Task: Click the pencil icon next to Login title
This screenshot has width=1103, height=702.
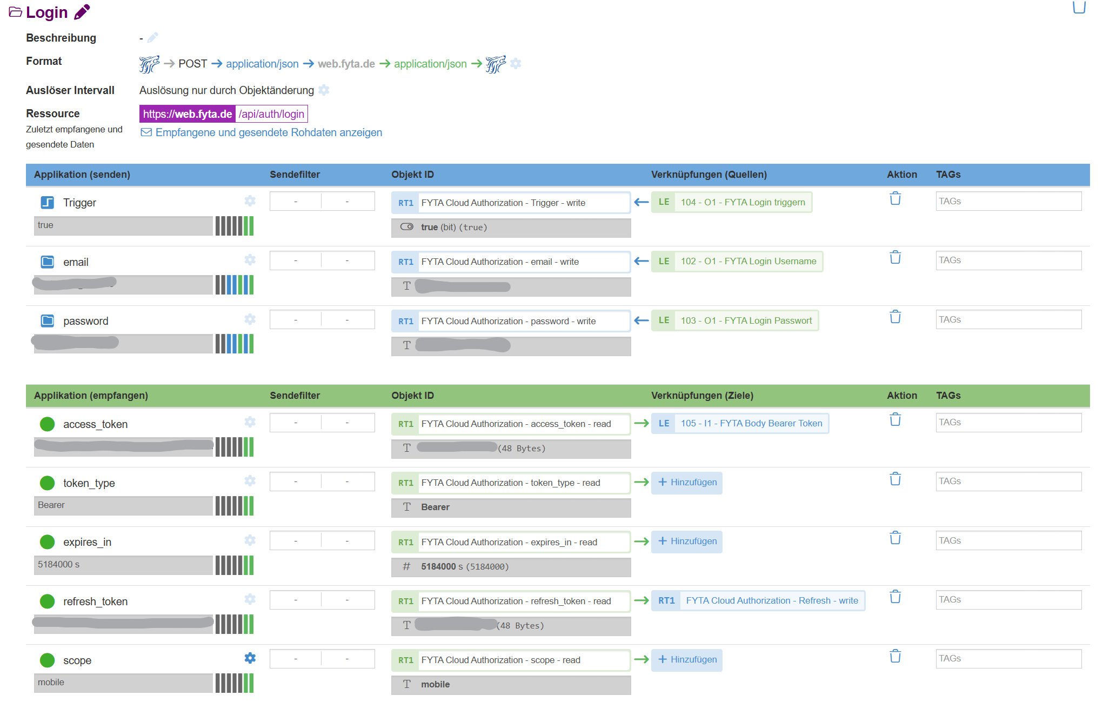Action: (x=82, y=12)
